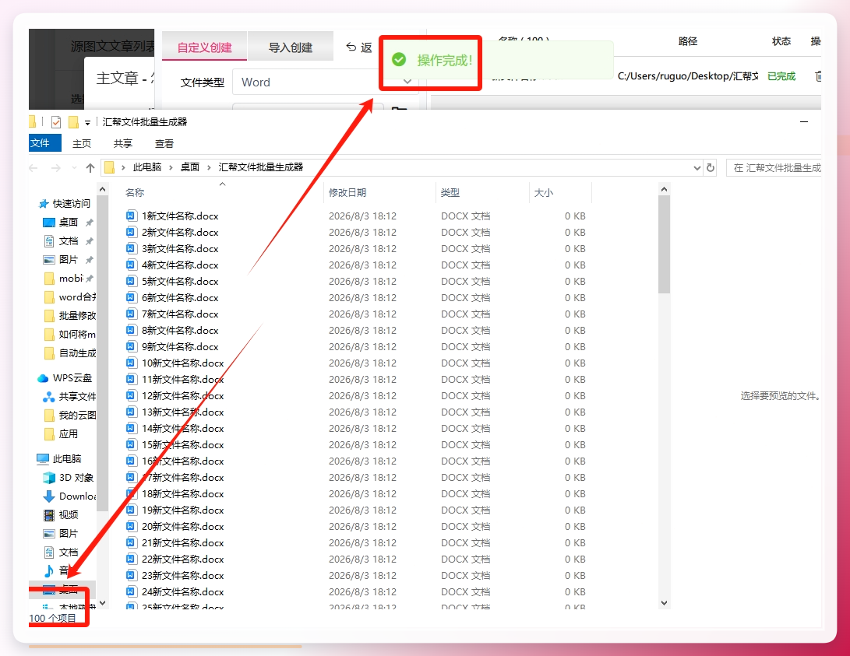Open the recent locations dropdown arrow
Viewport: 850px width, 656px height.
tap(74, 168)
